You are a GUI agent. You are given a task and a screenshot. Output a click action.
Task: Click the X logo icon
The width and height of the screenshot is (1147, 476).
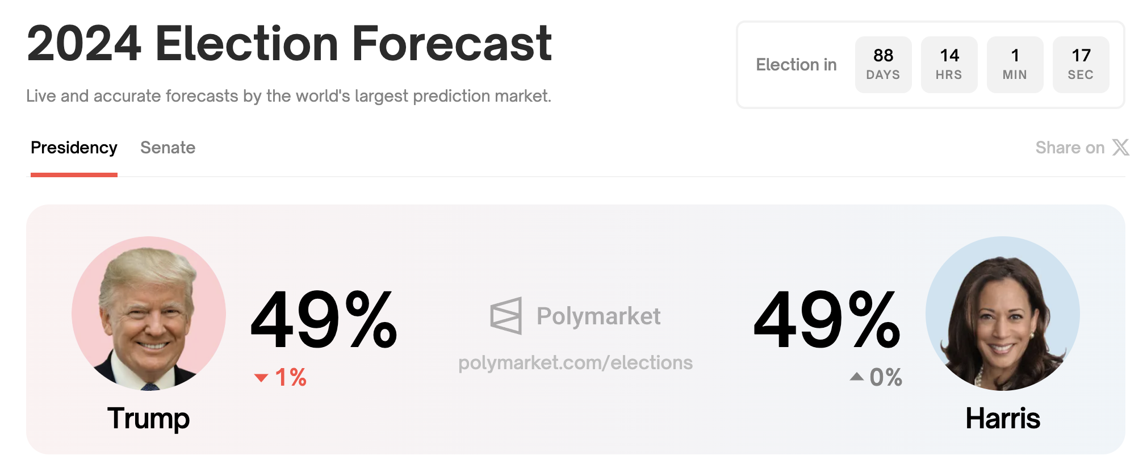coord(1120,148)
